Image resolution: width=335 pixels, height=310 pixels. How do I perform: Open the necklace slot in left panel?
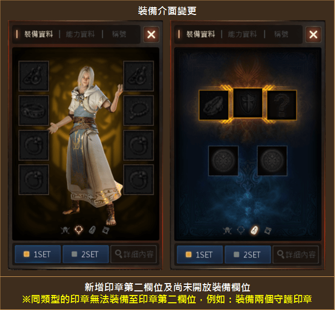point(138,110)
